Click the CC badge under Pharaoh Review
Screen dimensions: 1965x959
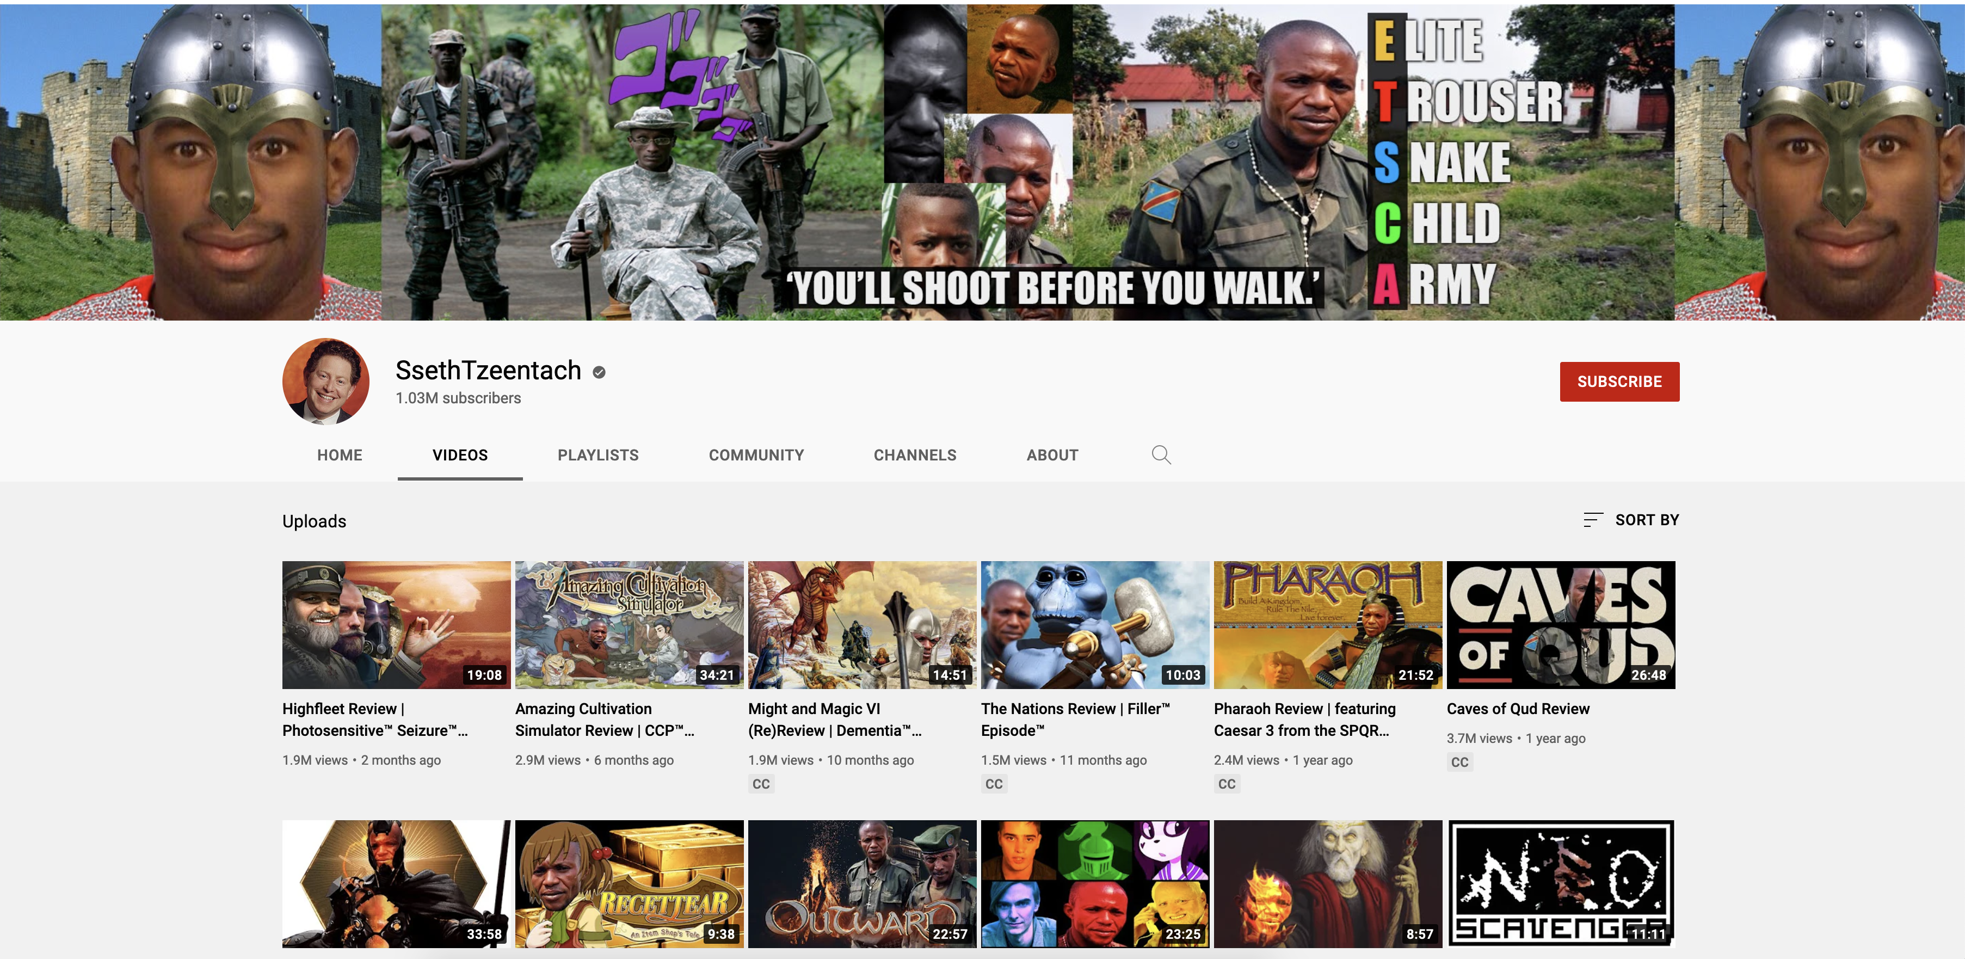pyautogui.click(x=1227, y=784)
